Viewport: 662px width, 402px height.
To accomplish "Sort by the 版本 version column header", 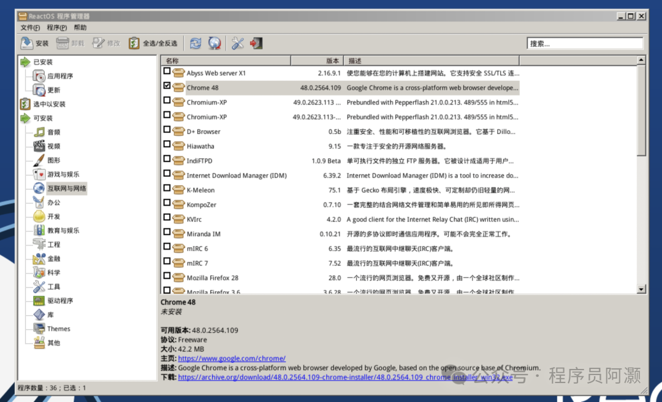I will coord(317,61).
